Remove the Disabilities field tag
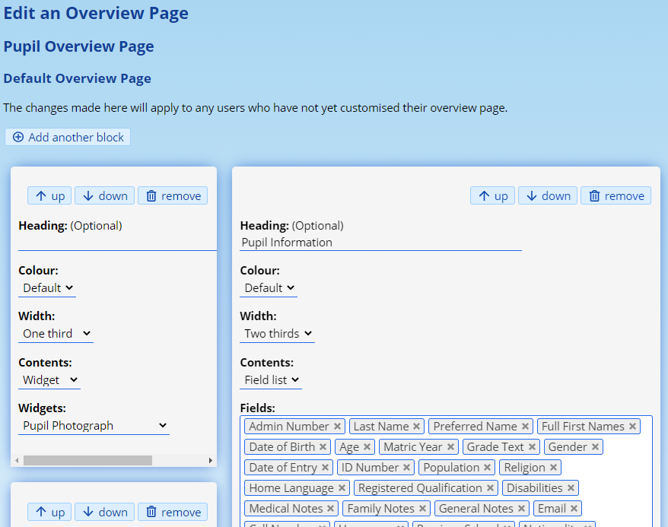The height and width of the screenshot is (527, 668). pos(571,488)
